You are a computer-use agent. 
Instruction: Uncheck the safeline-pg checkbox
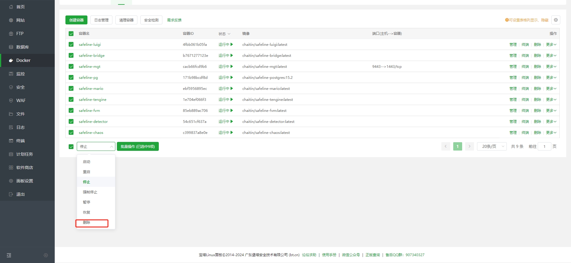[71, 77]
